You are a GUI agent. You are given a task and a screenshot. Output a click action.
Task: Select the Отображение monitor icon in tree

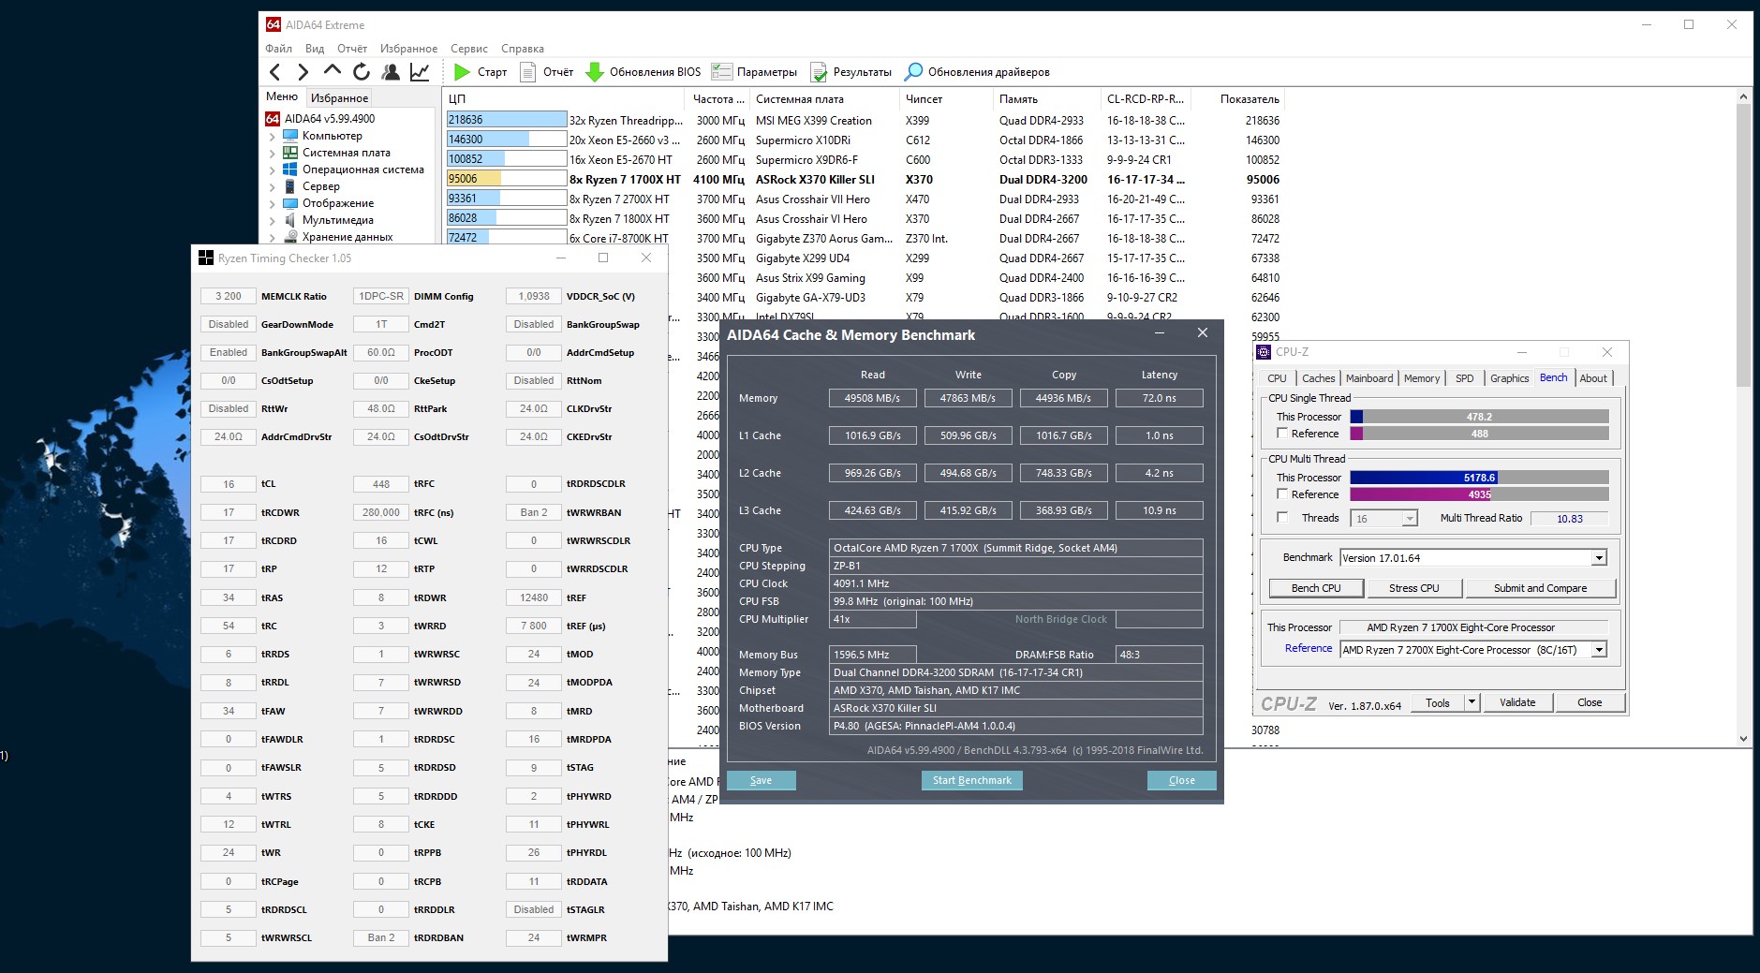pyautogui.click(x=290, y=203)
